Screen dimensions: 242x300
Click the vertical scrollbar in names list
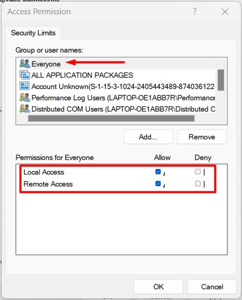(221, 80)
